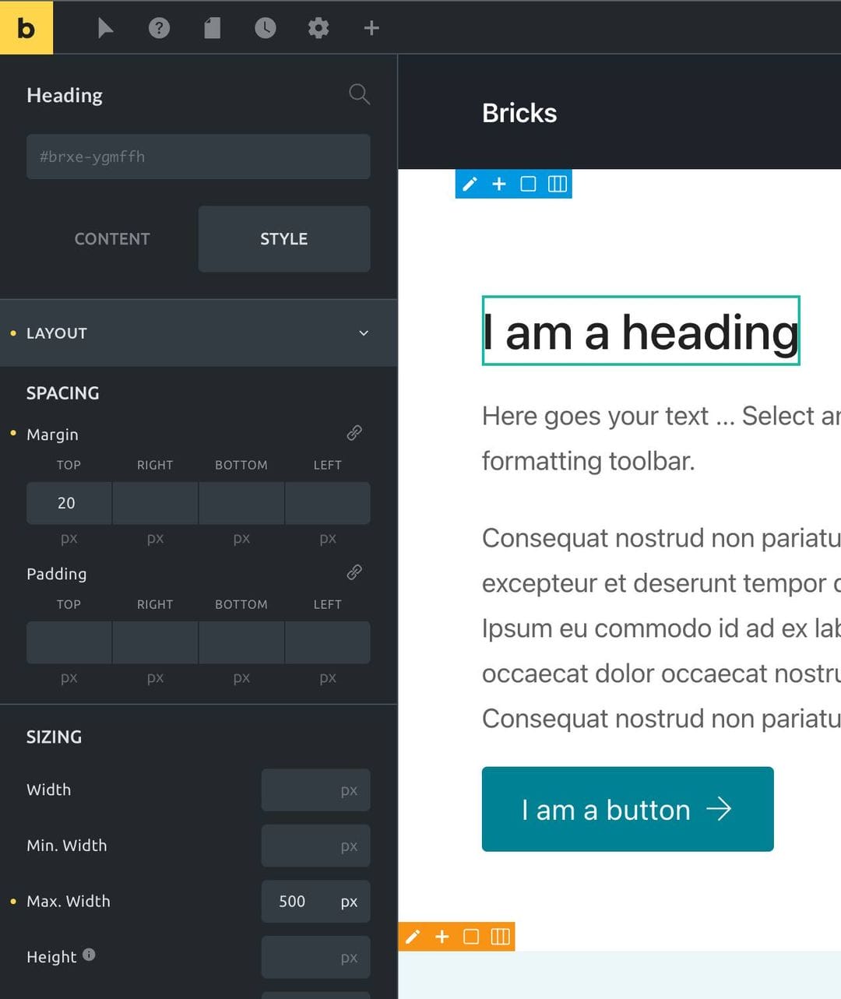
Task: Toggle the chain icon to link Margin values
Action: [x=354, y=433]
